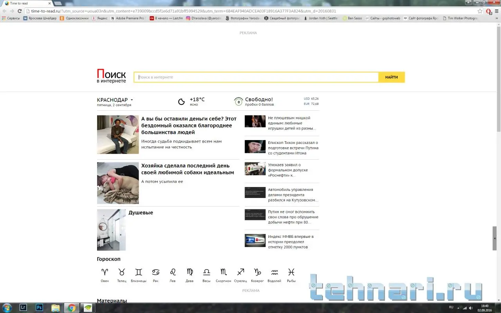Bookmark this page with the star icon

click(480, 11)
